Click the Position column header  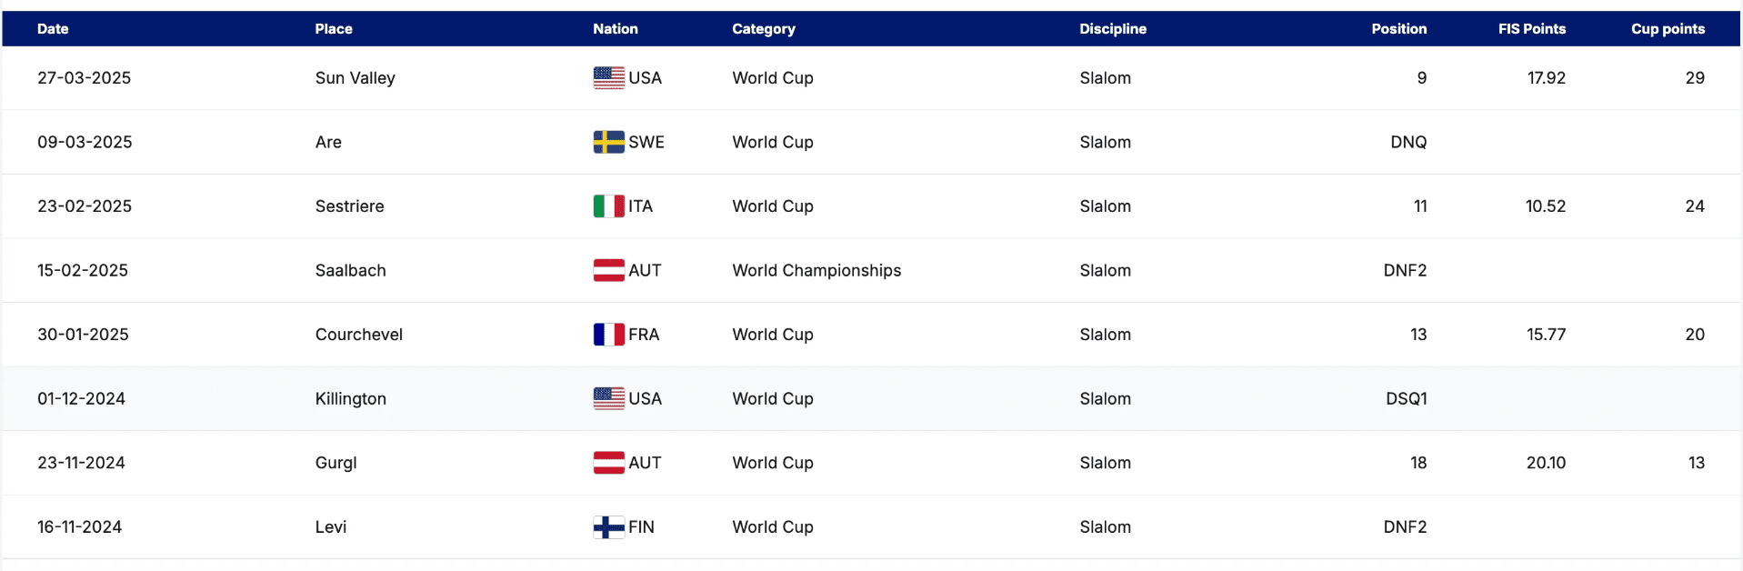[1398, 29]
